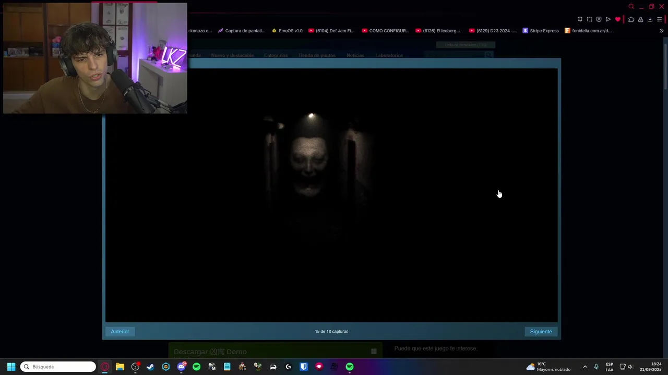Screen dimensions: 668x375
Task: Open the first Spotify taskbar icon
Action: [x=196, y=367]
